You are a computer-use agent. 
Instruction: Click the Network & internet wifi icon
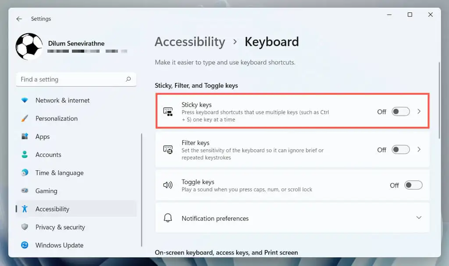pyautogui.click(x=25, y=101)
